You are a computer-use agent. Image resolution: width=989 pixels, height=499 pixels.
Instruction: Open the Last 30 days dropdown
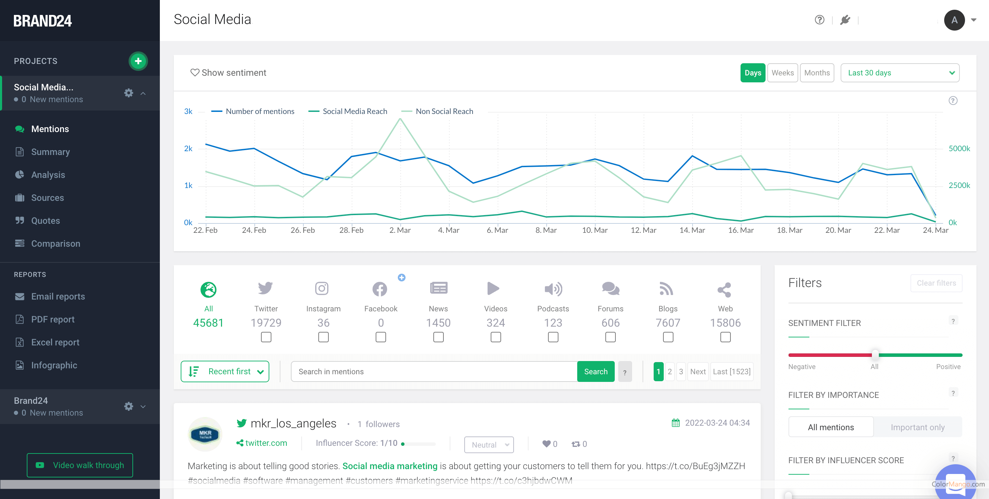[900, 73]
